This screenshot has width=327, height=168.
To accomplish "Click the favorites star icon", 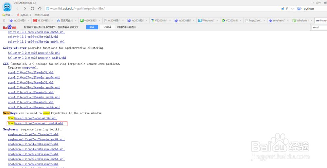I will coord(3,15).
